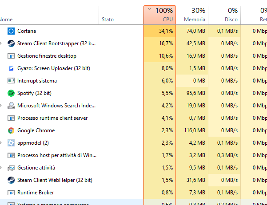
Task: Select the Runtime Broker process name
Action: (36, 193)
